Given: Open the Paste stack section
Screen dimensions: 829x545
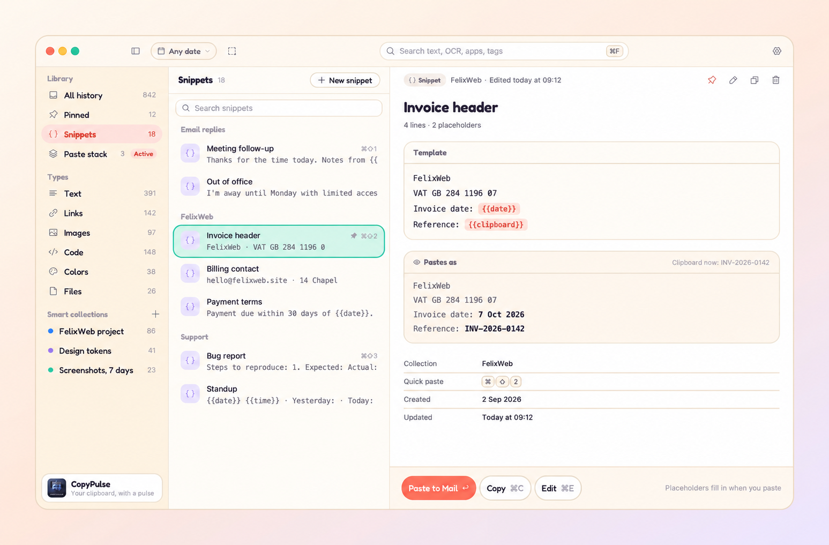Looking at the screenshot, I should click(x=102, y=154).
